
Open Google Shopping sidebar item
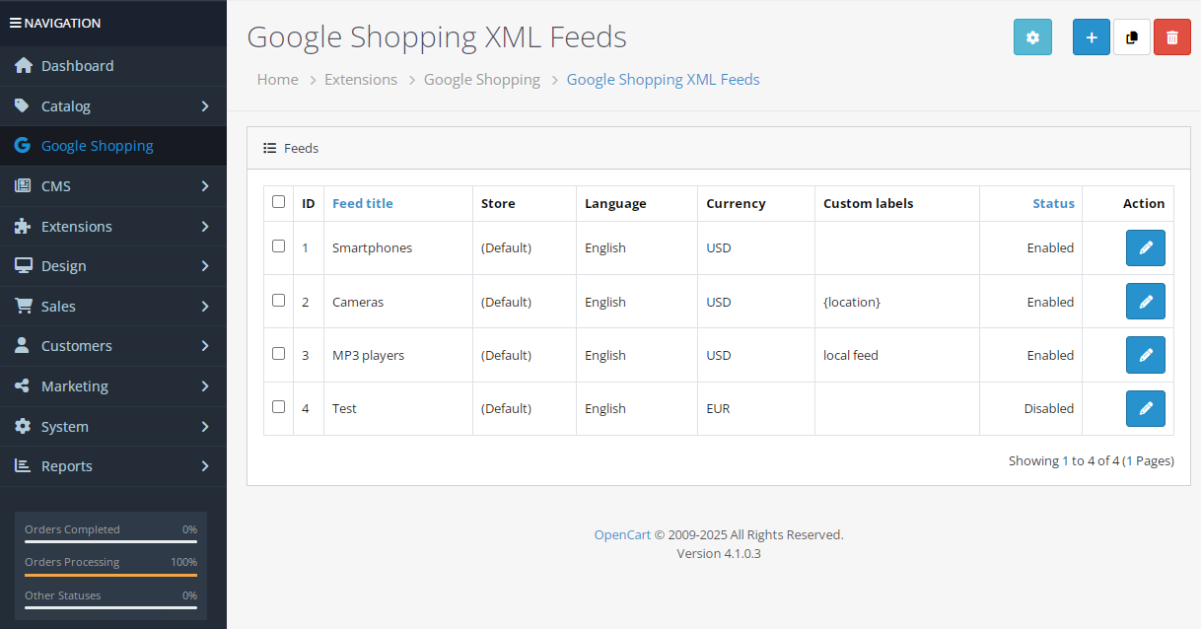click(x=113, y=146)
